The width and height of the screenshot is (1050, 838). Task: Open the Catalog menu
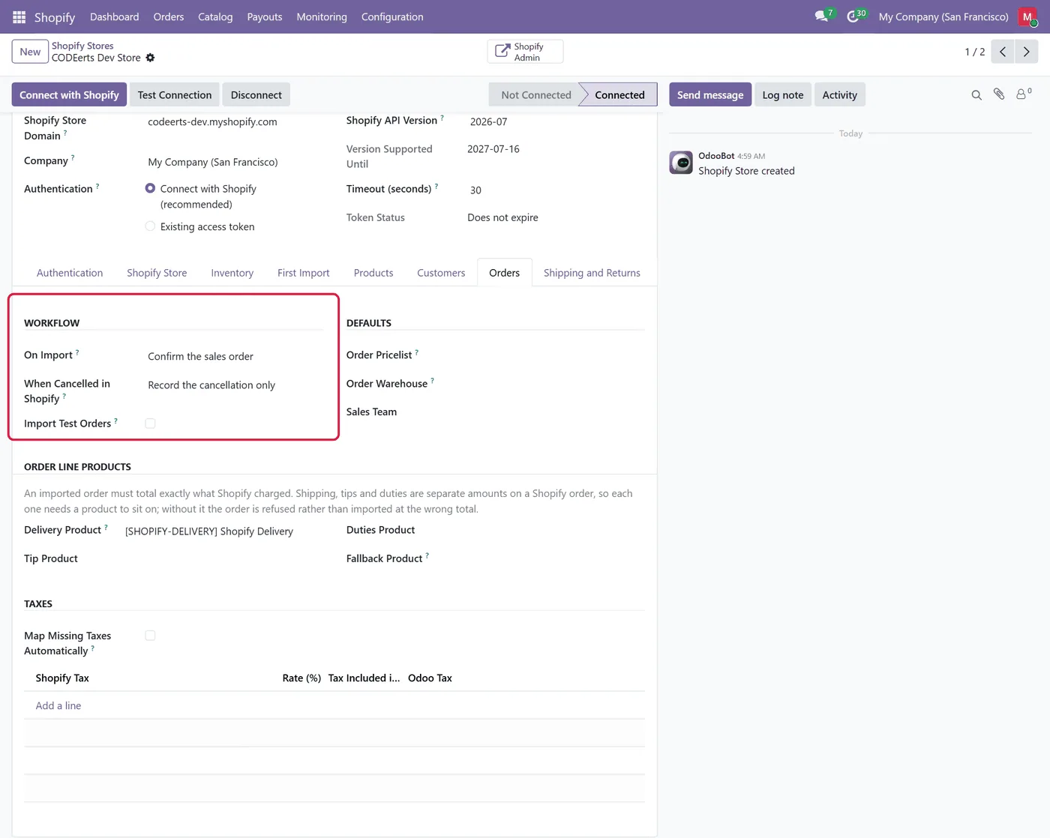click(x=215, y=16)
